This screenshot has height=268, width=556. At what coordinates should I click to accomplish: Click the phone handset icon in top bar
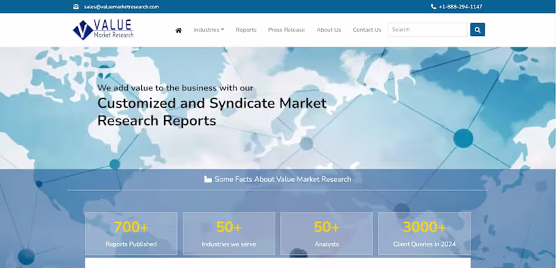[433, 7]
